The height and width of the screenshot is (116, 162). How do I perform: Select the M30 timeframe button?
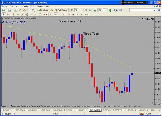click(64, 14)
